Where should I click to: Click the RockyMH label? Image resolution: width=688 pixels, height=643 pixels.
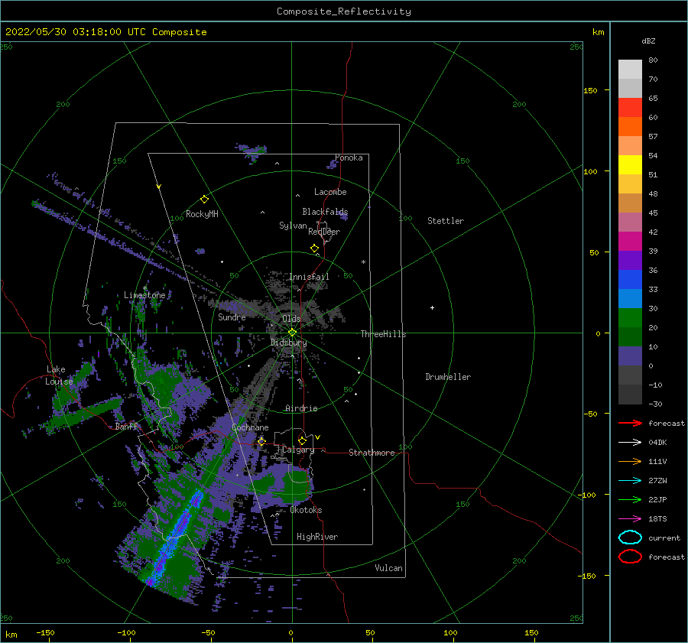(x=202, y=214)
